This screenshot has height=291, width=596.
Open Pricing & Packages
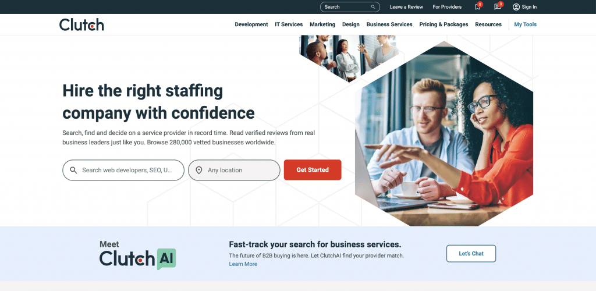[x=444, y=24]
